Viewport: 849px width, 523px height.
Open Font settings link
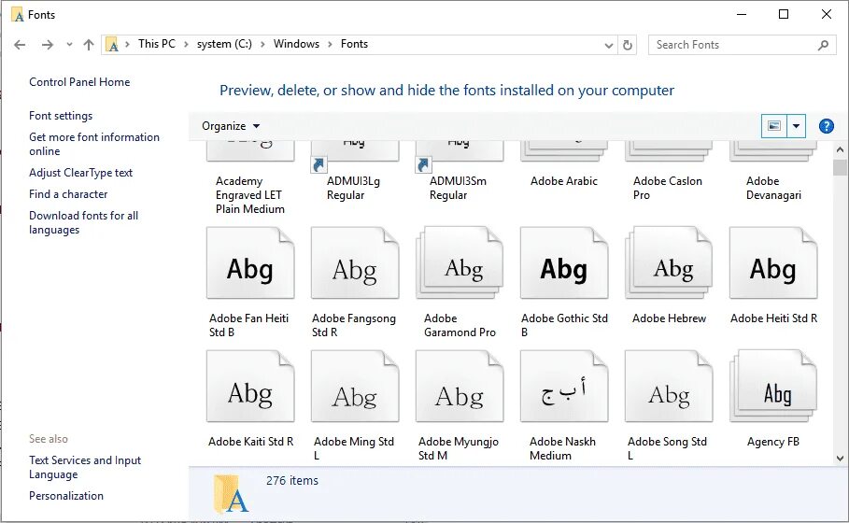61,116
